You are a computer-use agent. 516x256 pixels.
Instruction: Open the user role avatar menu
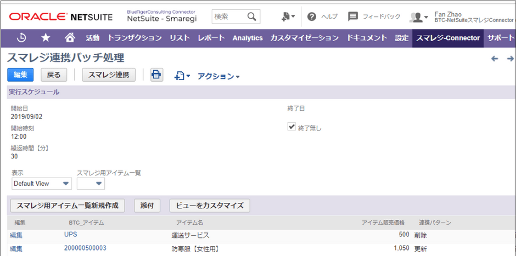[x=418, y=17]
